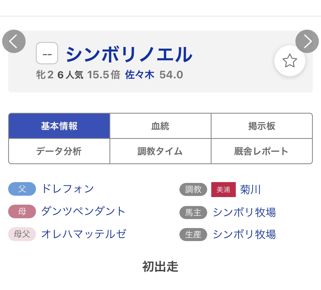
Task: Click the blue 父 sire badge
Action: click(x=22, y=189)
